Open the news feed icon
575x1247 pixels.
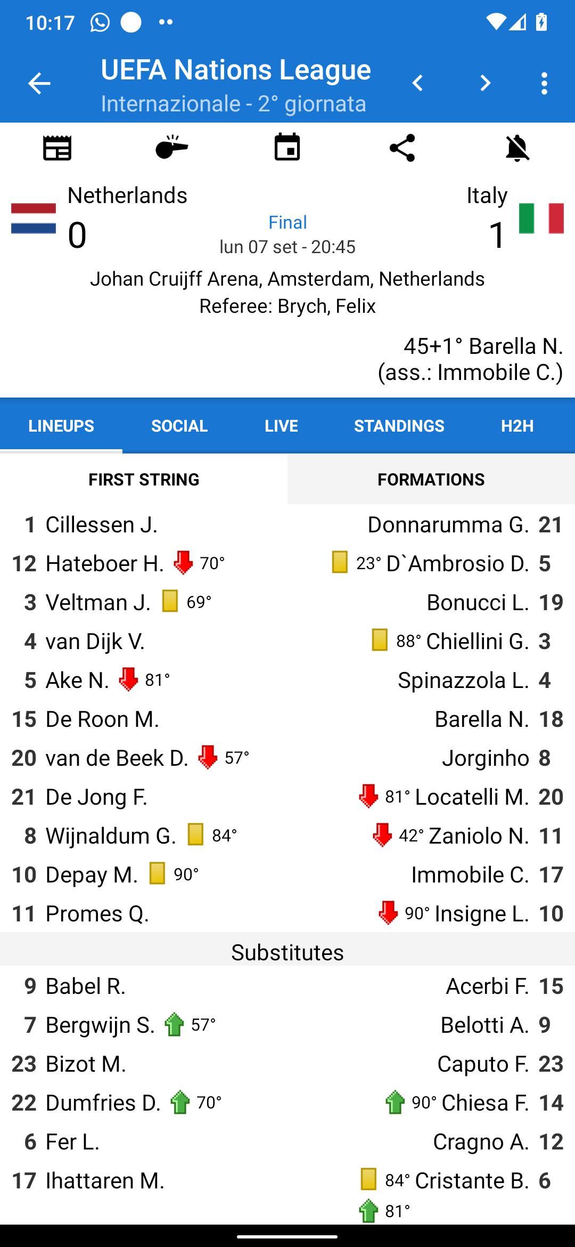tap(57, 148)
